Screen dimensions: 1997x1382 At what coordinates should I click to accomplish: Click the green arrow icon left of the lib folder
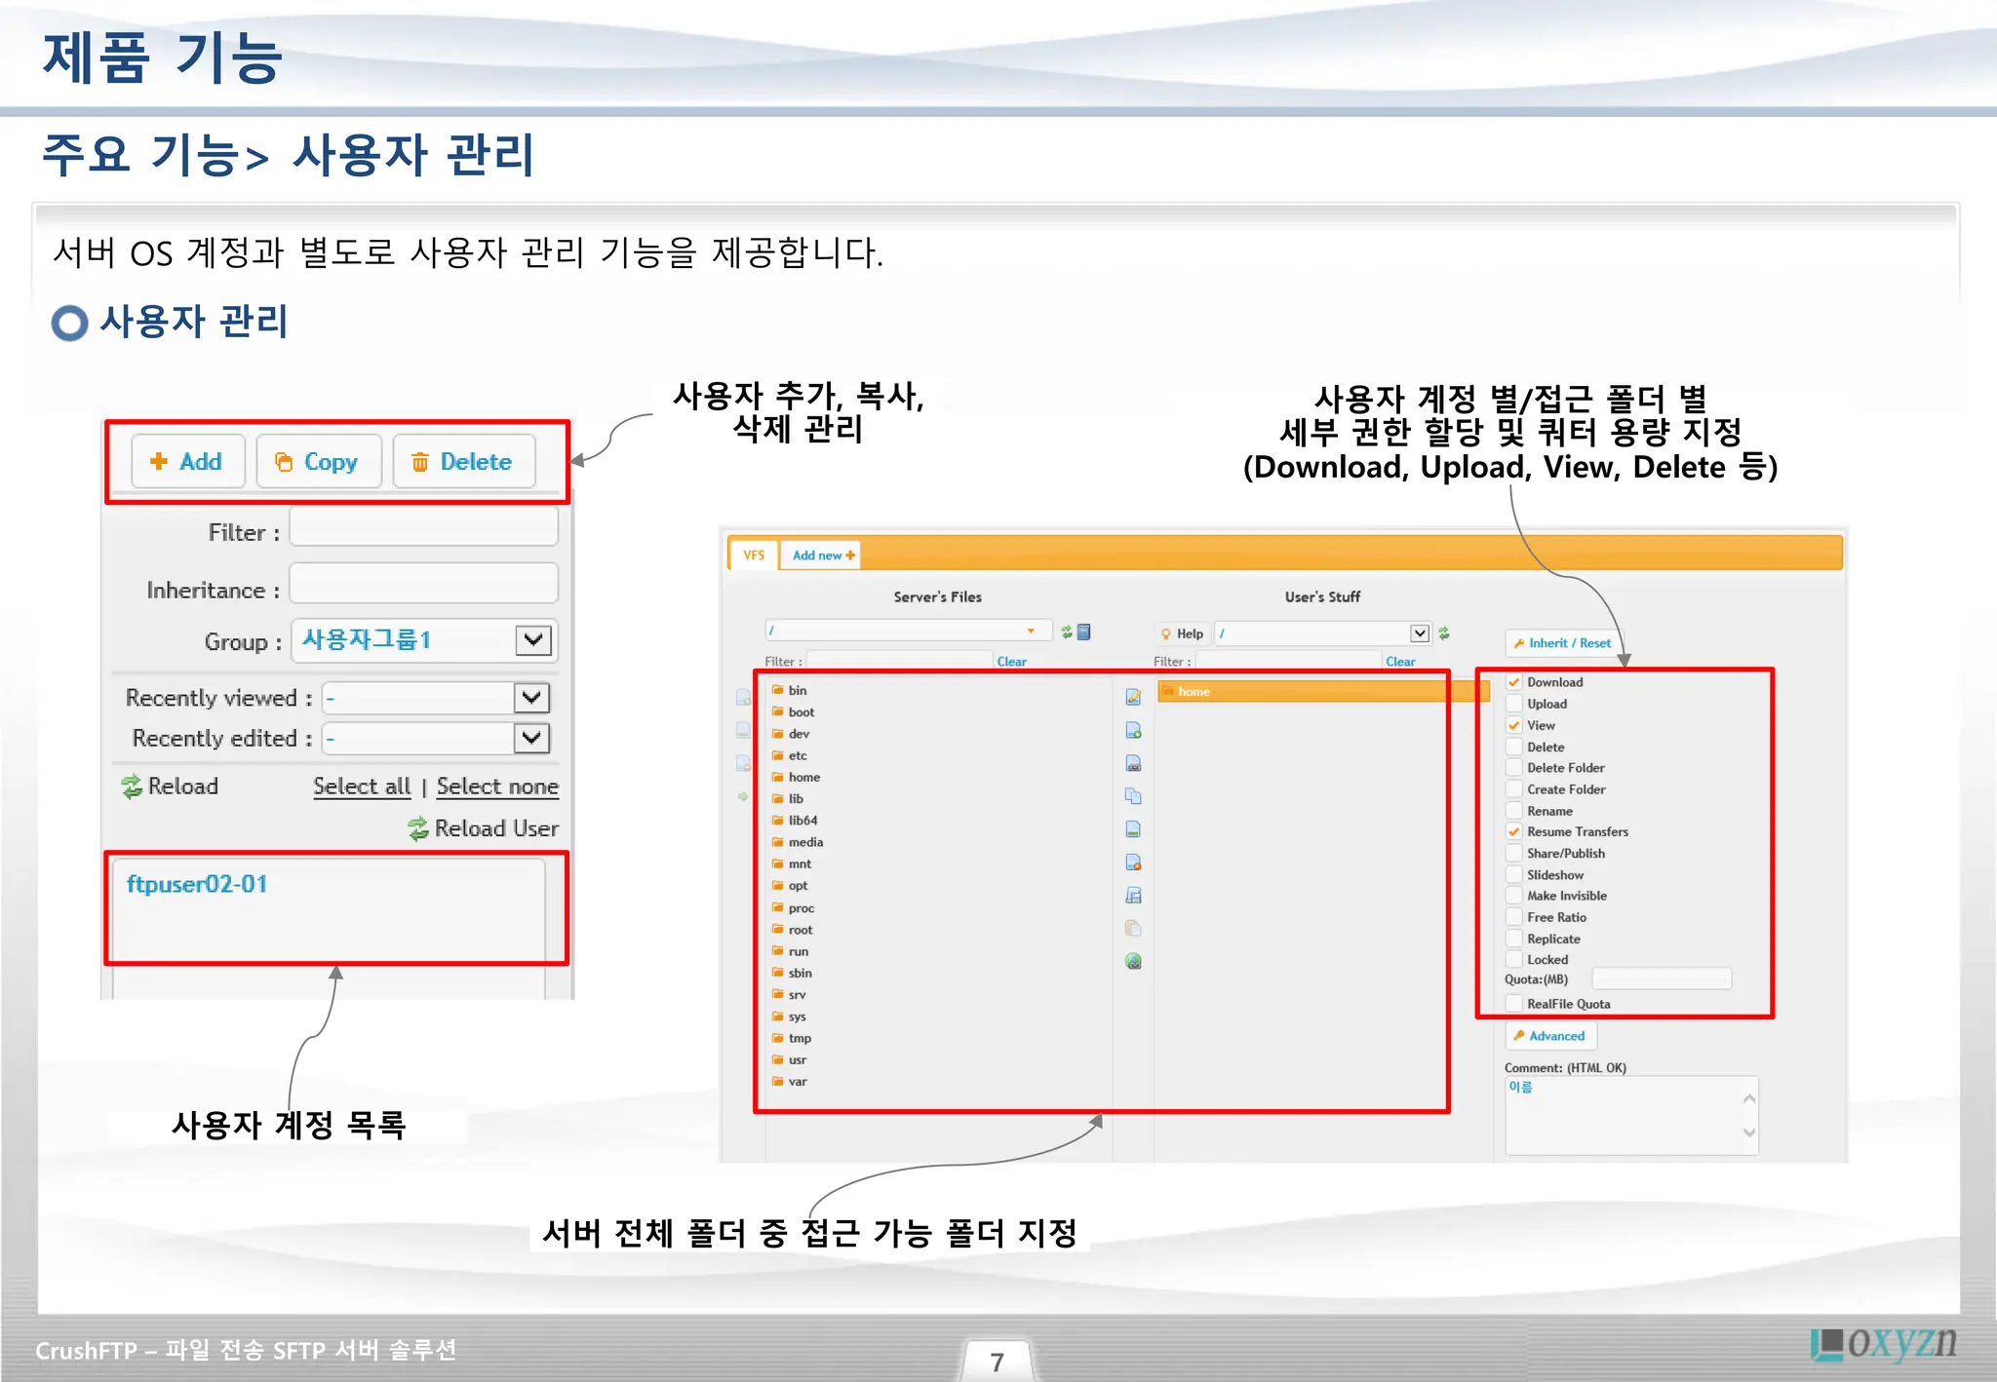pos(743,797)
